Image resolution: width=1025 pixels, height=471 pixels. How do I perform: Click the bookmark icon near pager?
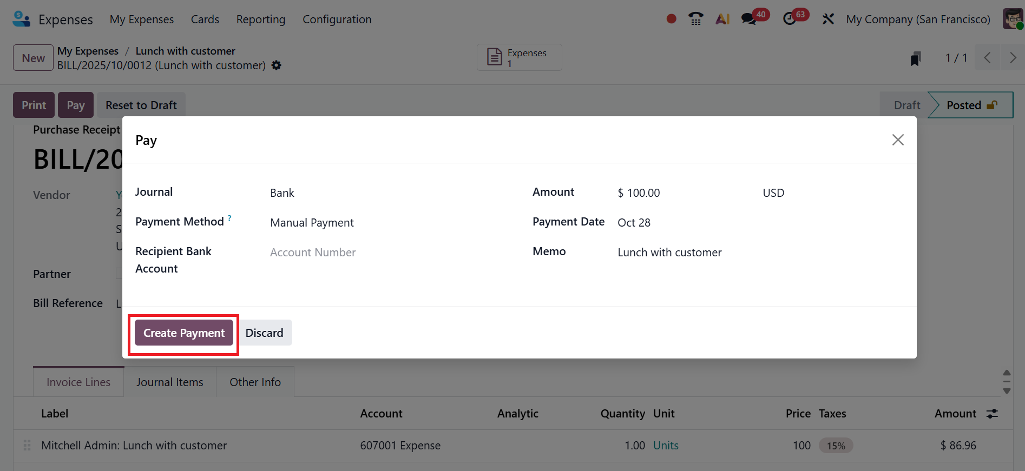915,58
